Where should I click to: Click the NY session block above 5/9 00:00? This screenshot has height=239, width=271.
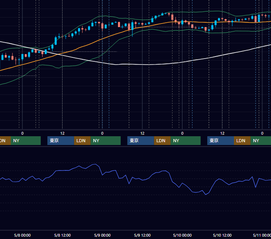[106, 141]
